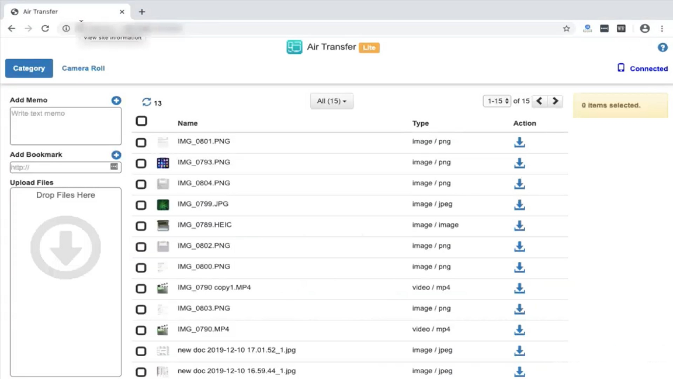Switch to the Camera Roll tab
673x379 pixels.
[83, 68]
